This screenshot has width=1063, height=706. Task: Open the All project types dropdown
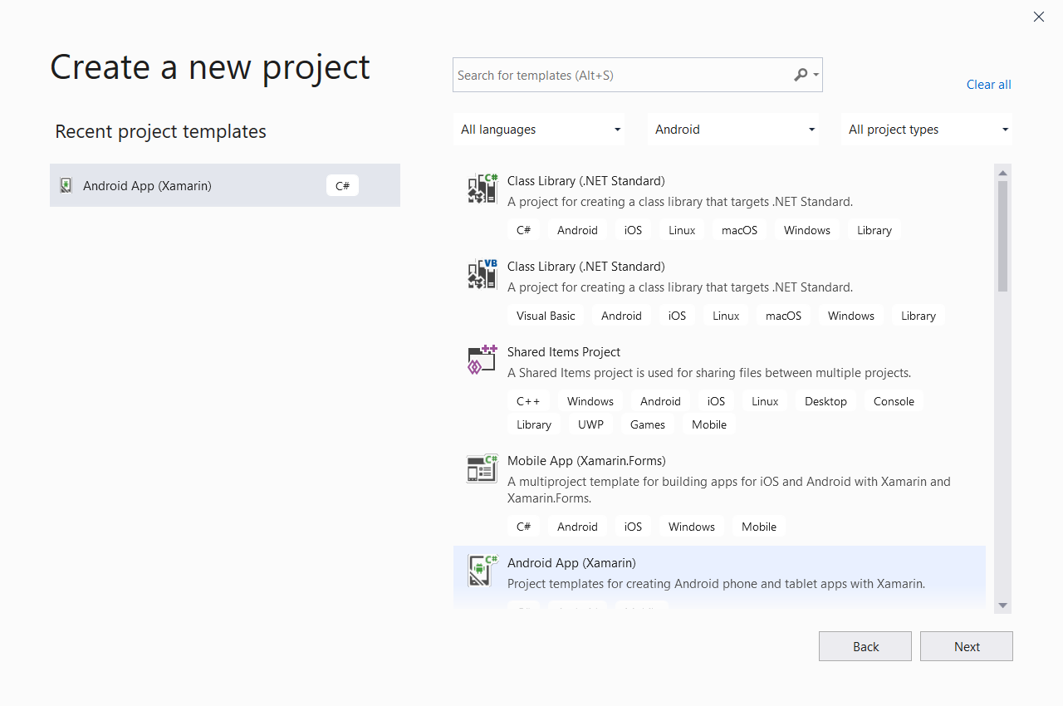coord(927,130)
